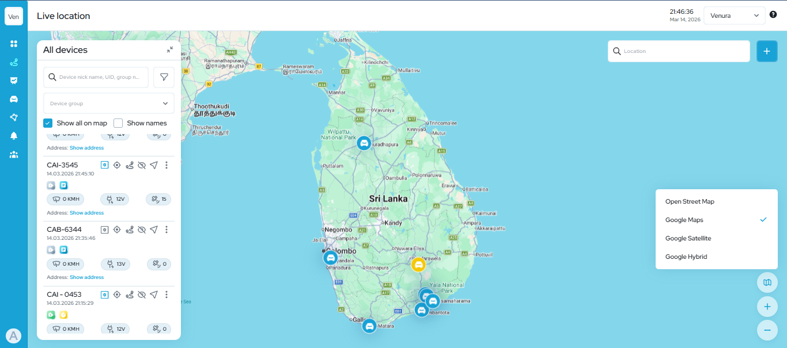Click the filter funnel icon in devices panel
The height and width of the screenshot is (348, 787).
(x=164, y=77)
